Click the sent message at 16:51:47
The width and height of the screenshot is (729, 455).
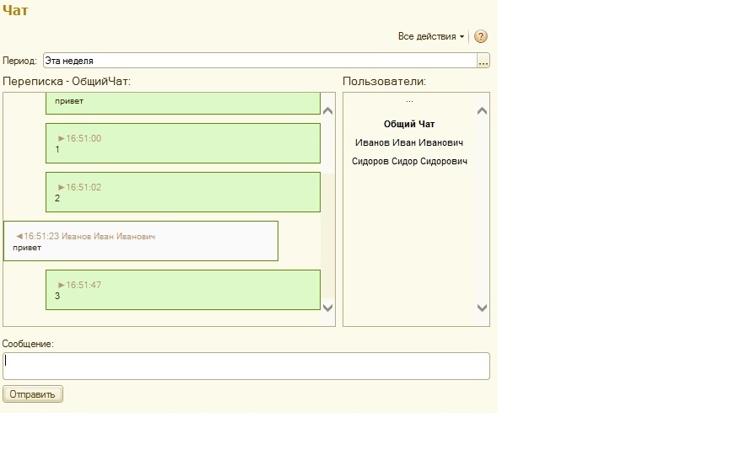(x=183, y=290)
